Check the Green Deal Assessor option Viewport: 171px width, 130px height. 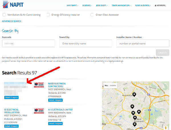pos(92,15)
